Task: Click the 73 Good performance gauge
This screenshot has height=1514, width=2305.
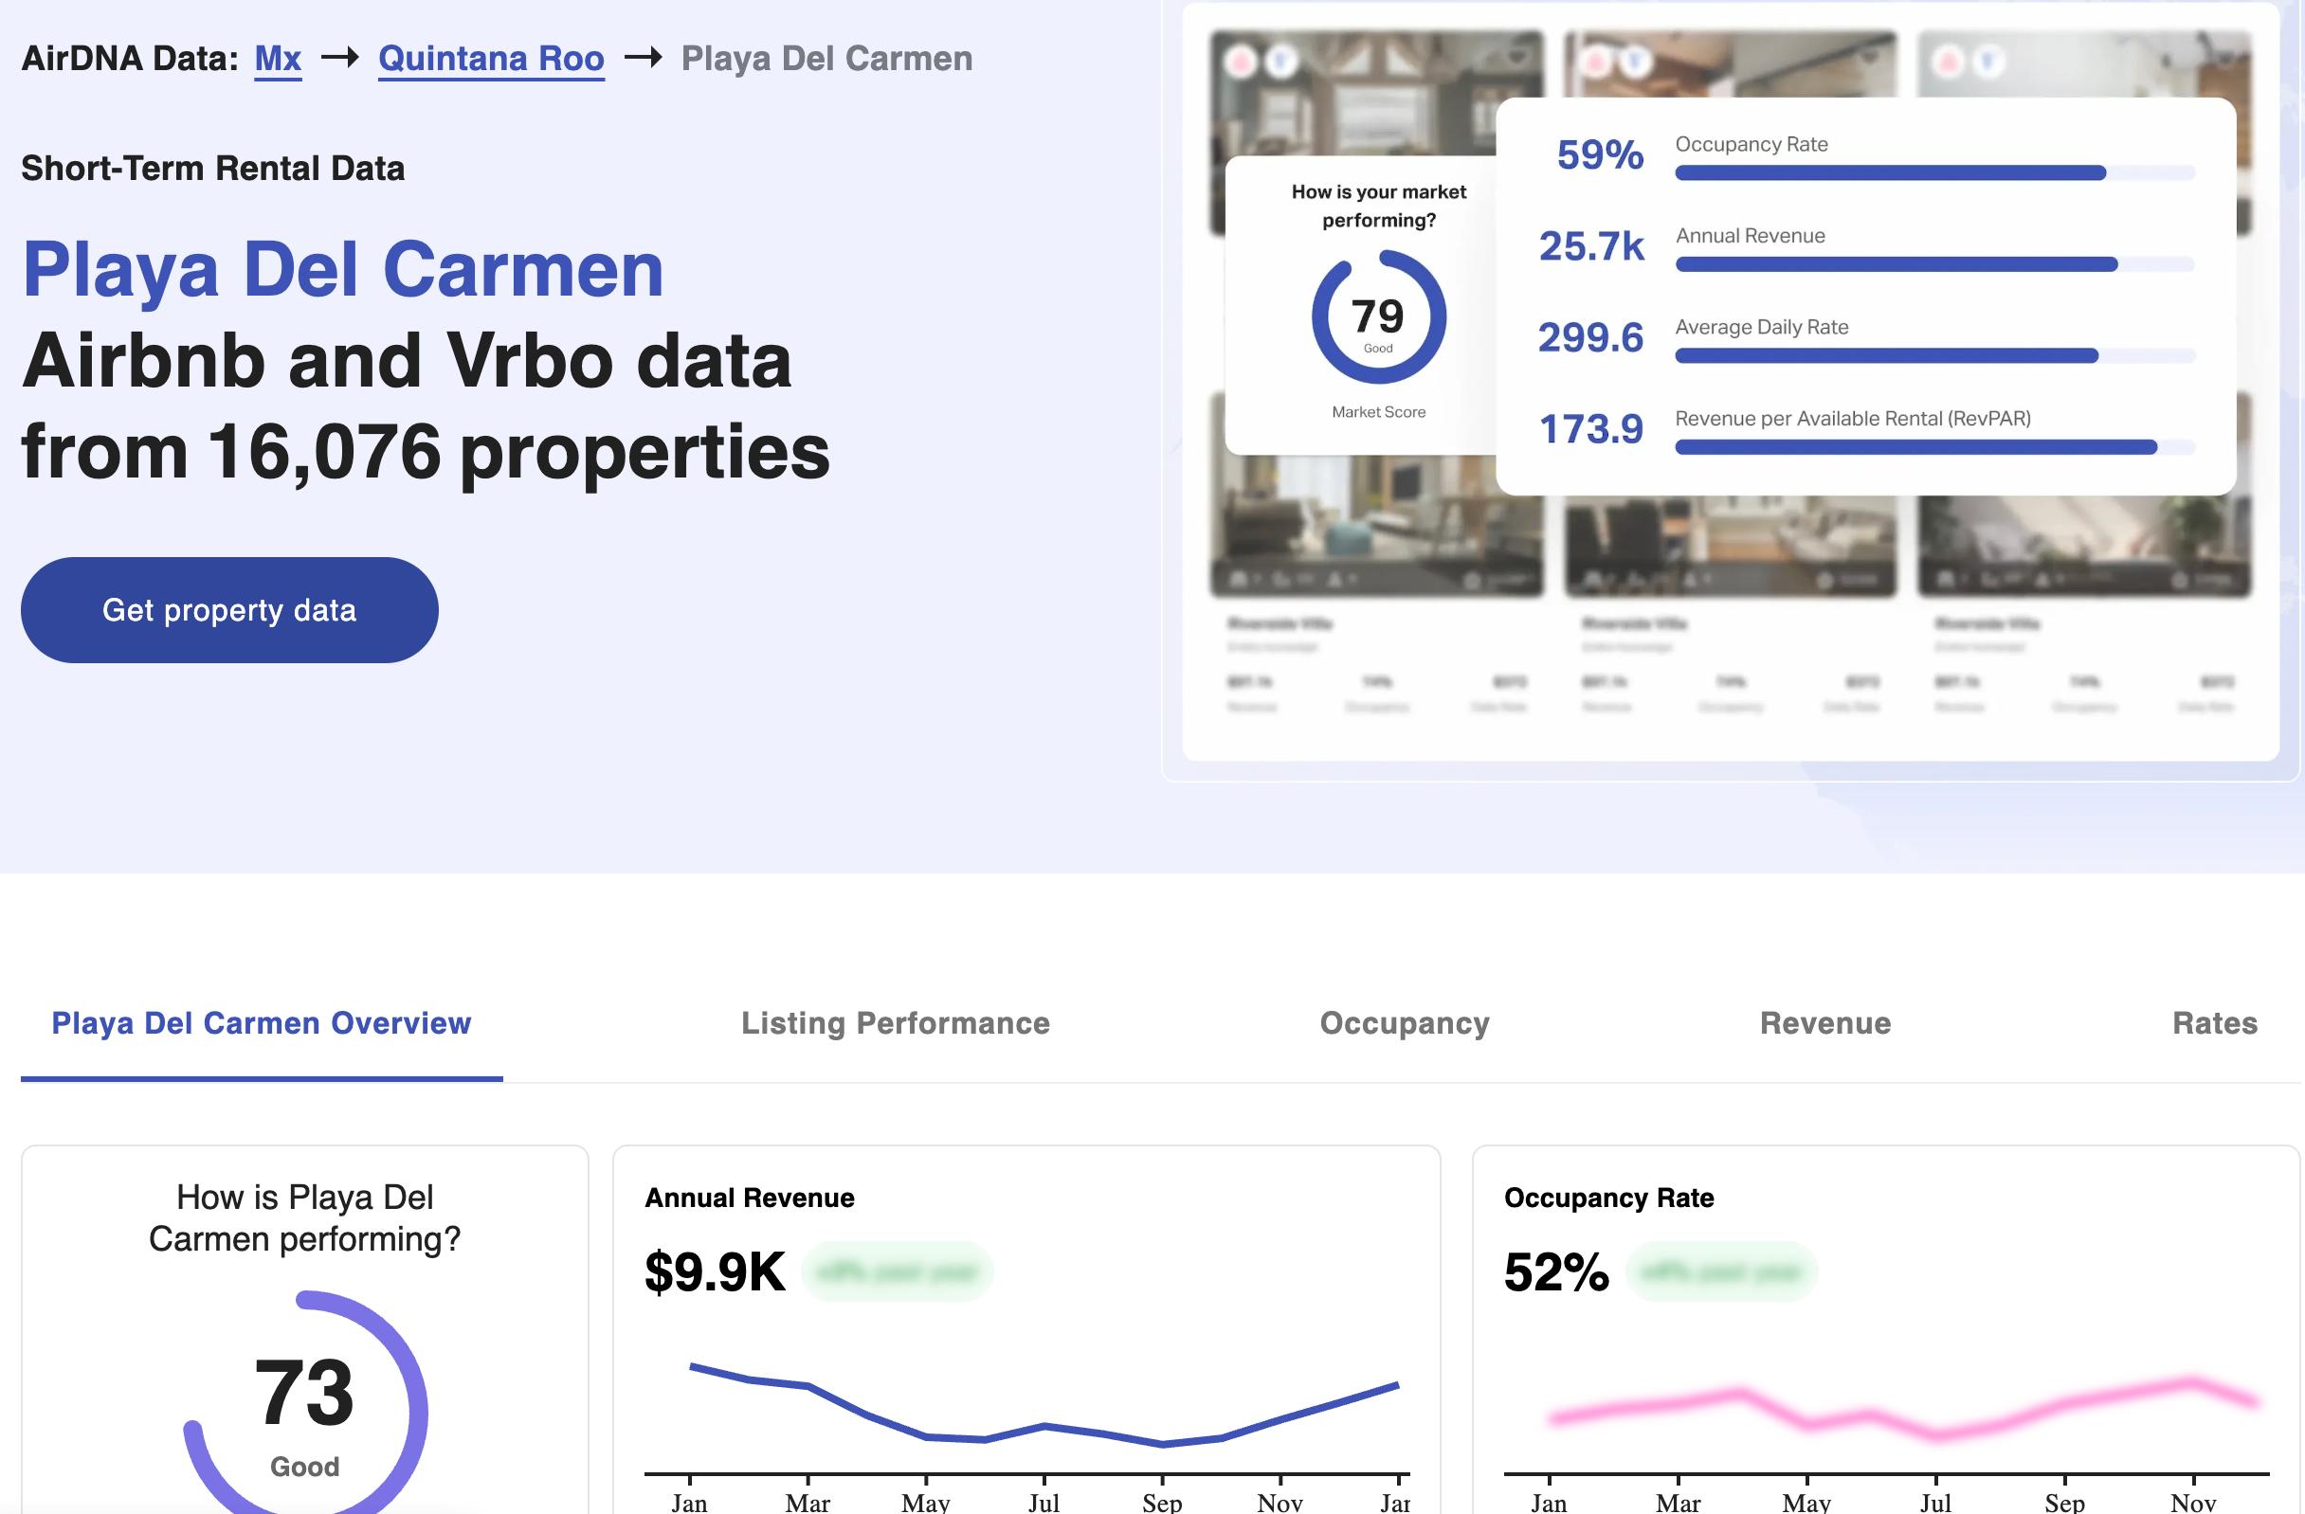Action: pyautogui.click(x=305, y=1402)
